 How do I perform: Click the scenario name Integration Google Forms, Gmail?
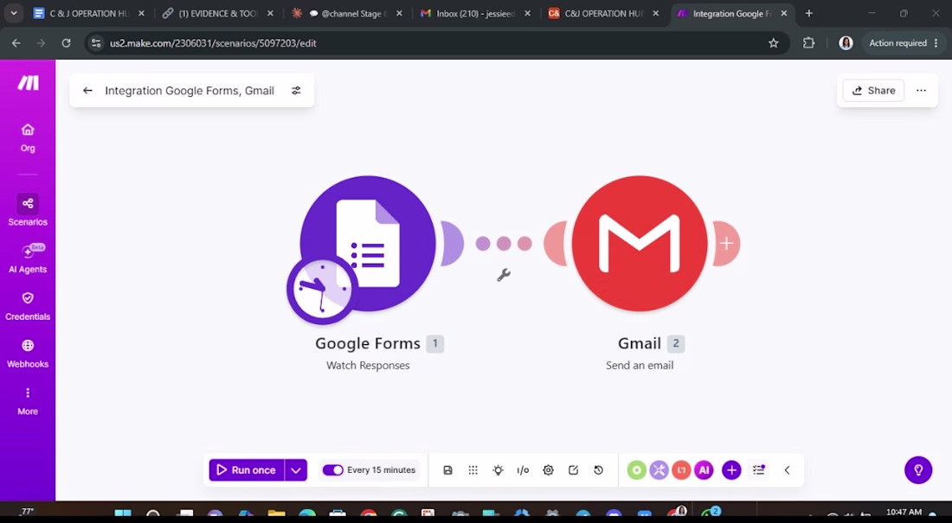pyautogui.click(x=190, y=91)
